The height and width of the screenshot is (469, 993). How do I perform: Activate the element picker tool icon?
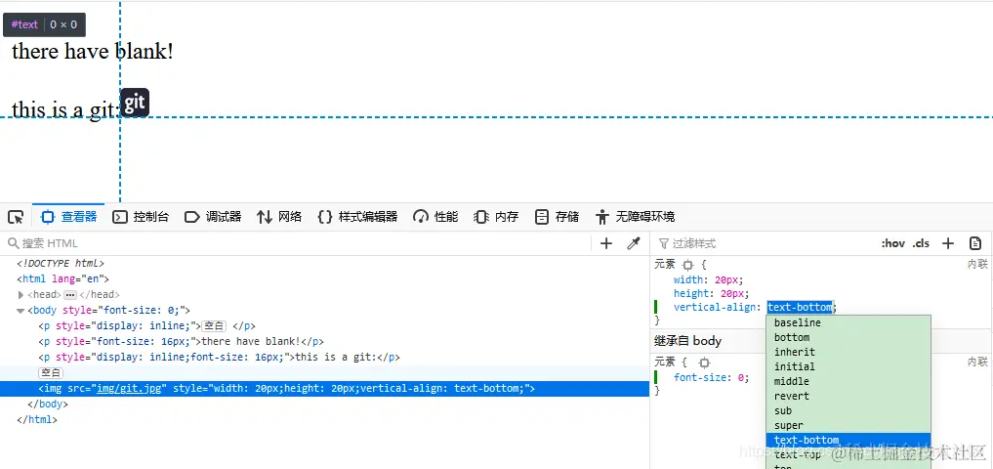click(16, 217)
